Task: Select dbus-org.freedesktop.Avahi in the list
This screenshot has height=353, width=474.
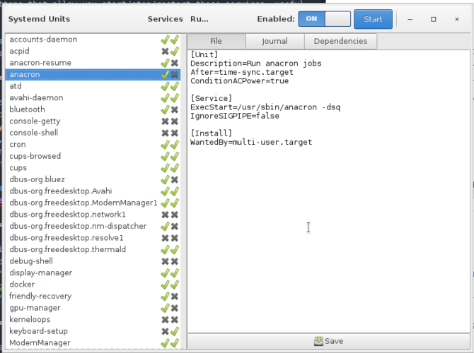Action: click(93, 191)
